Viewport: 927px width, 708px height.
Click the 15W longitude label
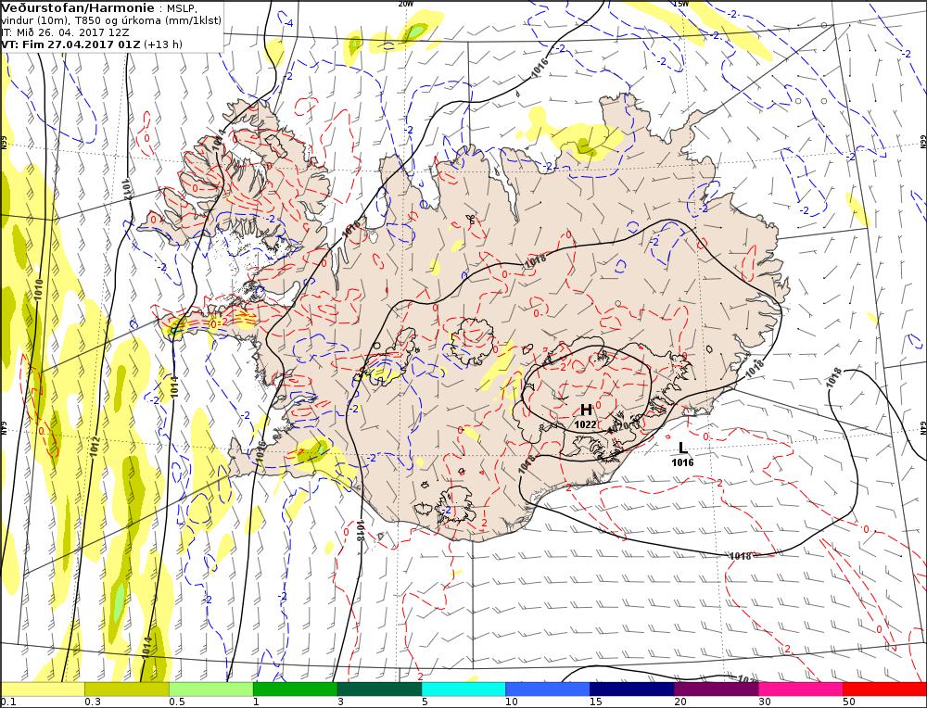pyautogui.click(x=680, y=4)
